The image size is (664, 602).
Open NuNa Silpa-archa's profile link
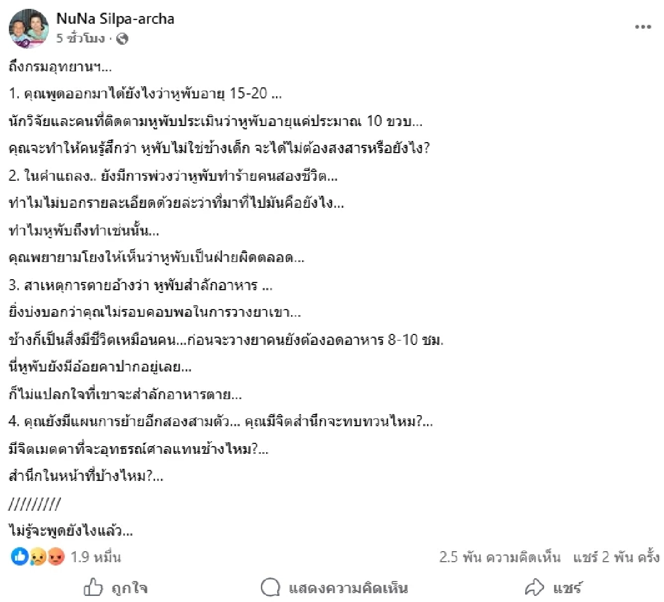pos(116,18)
